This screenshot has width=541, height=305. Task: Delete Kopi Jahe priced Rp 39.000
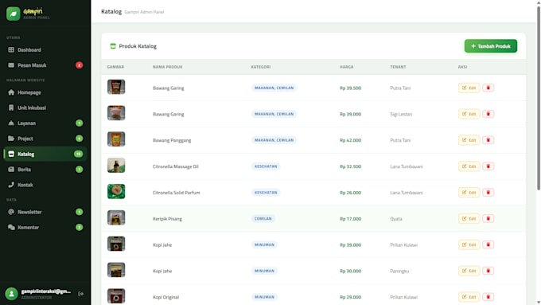pyautogui.click(x=488, y=244)
